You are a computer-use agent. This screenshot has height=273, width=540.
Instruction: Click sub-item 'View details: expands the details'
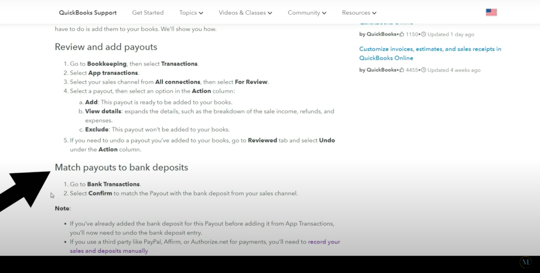coord(210,116)
